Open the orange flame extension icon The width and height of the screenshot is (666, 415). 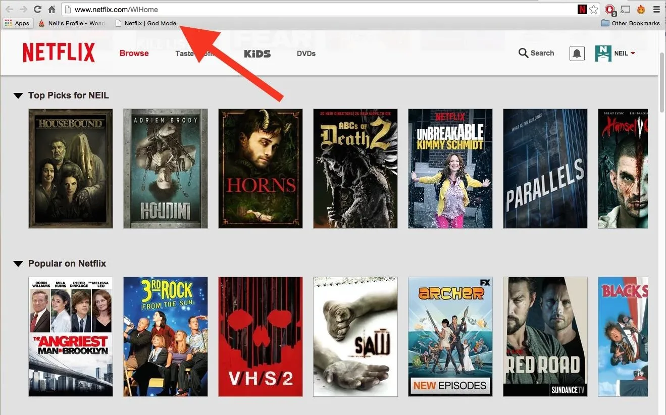[641, 9]
